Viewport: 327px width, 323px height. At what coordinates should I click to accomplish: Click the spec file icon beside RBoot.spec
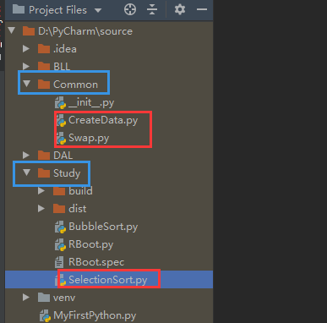pyautogui.click(x=59, y=262)
